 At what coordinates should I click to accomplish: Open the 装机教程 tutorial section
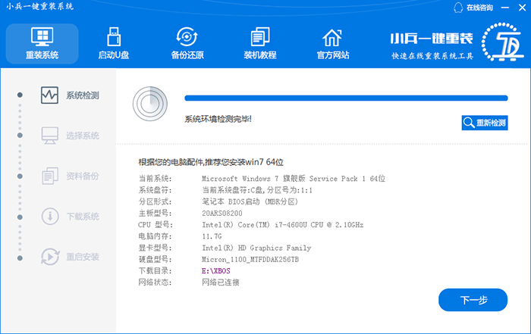(x=259, y=43)
